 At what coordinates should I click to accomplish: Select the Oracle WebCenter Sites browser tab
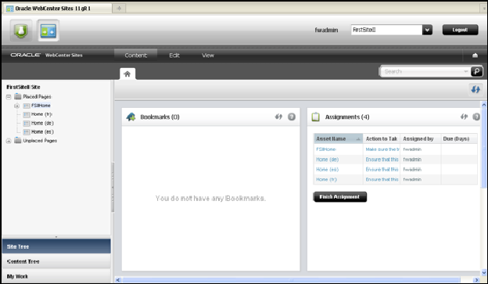[x=57, y=9]
